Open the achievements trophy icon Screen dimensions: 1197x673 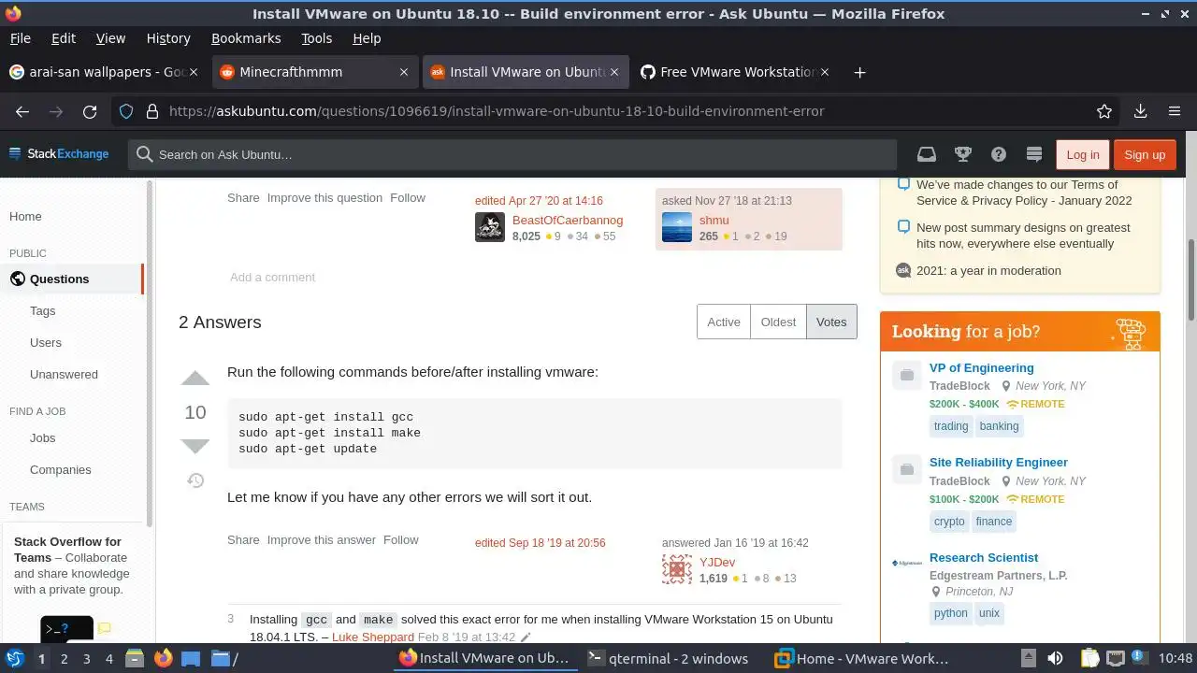(x=962, y=154)
